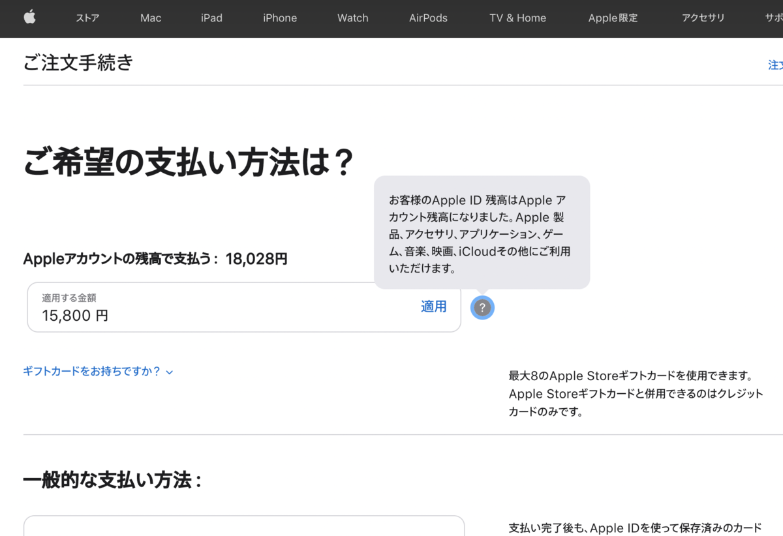
Task: Open the AirPods navigation item
Action: [428, 18]
